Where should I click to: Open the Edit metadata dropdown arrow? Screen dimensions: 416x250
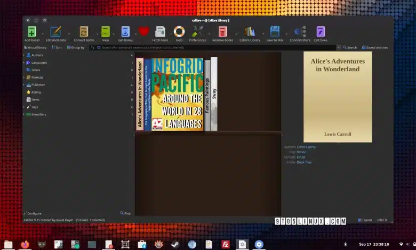coord(69,34)
